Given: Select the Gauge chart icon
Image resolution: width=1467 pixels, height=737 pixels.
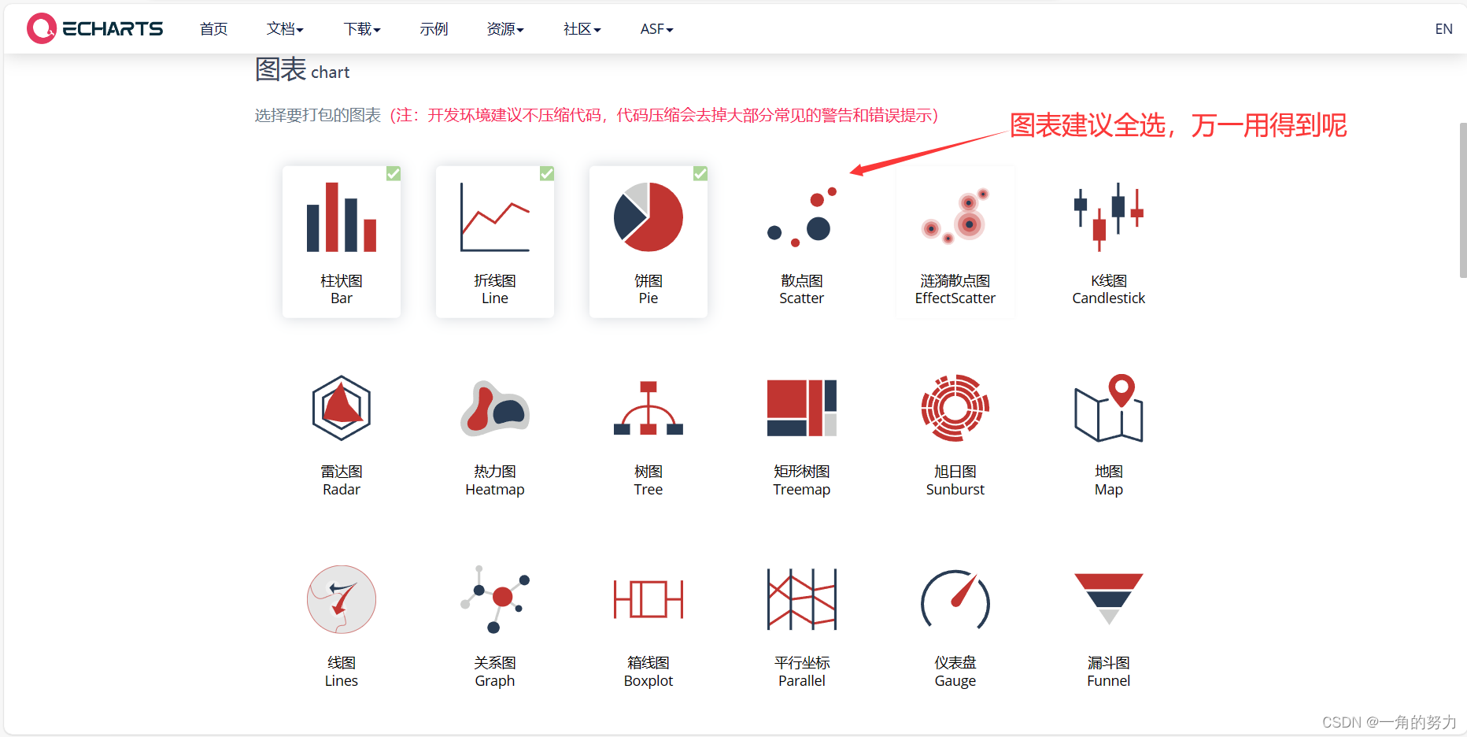Looking at the screenshot, I should 955,600.
